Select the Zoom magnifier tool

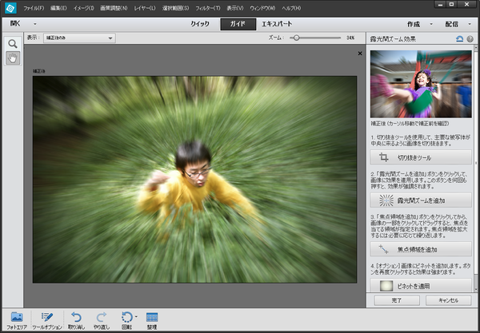(x=13, y=44)
